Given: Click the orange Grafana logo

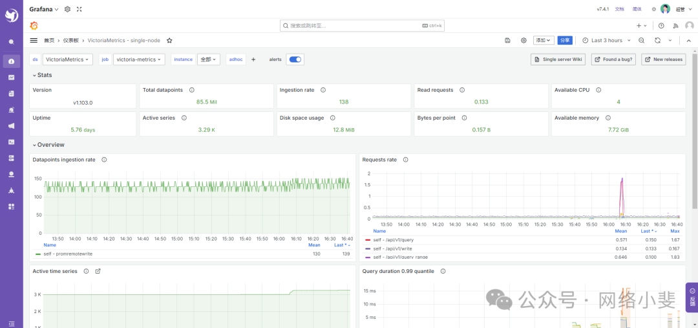Looking at the screenshot, I should pyautogui.click(x=34, y=25).
